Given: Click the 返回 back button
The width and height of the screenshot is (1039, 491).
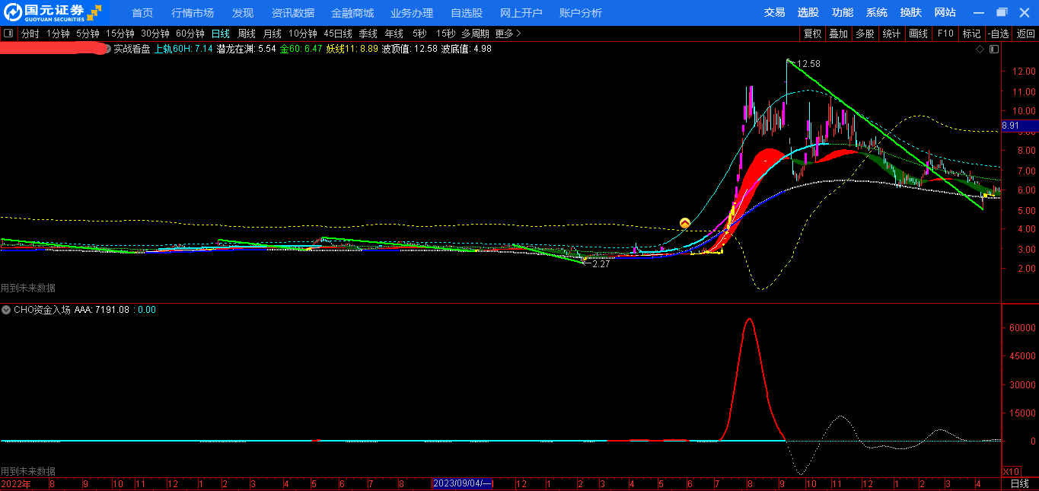Looking at the screenshot, I should click(x=1026, y=33).
